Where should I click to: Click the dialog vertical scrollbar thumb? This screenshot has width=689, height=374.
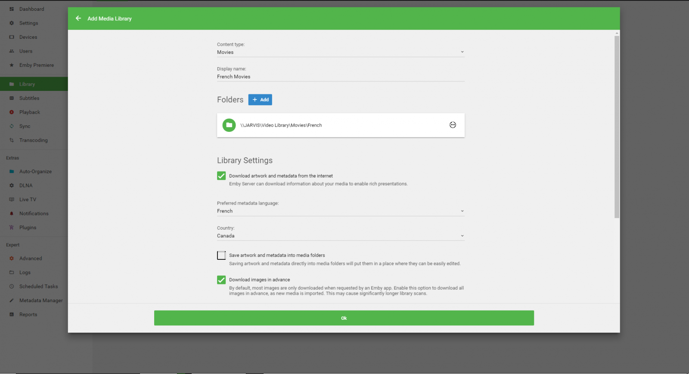click(617, 127)
